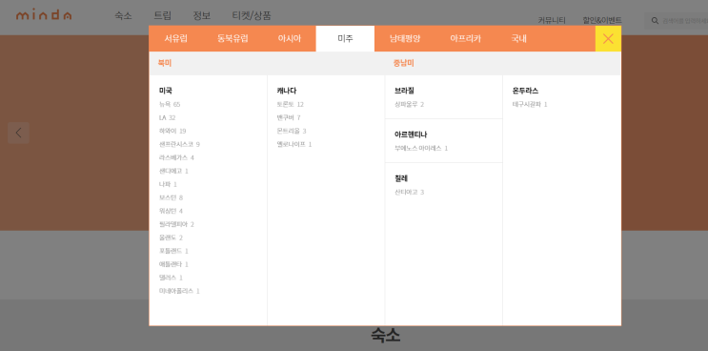Choose LA 32 listings
708x351 pixels.
pyautogui.click(x=167, y=118)
